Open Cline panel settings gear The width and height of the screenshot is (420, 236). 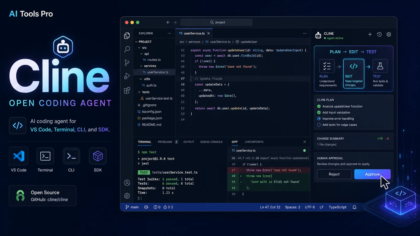pos(389,34)
